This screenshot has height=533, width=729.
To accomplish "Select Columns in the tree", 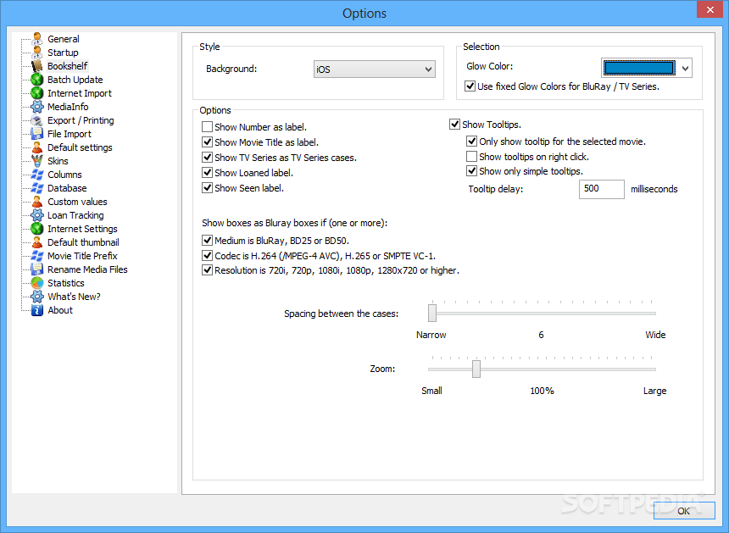I will click(64, 175).
